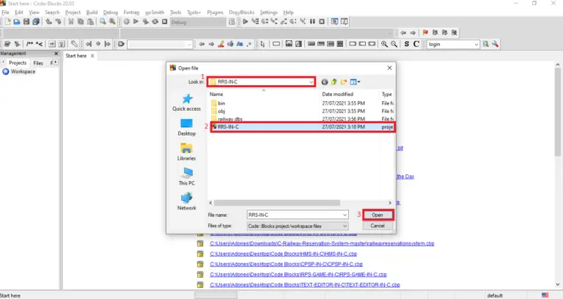The width and height of the screenshot is (563, 299).
Task: Expand the Look in folder dropdown
Action: point(312,82)
